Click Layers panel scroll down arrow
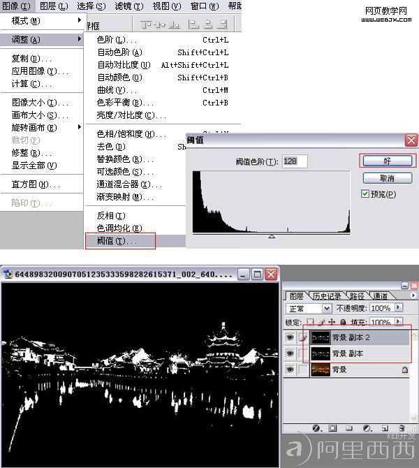Image resolution: width=419 pixels, height=468 pixels. (413, 417)
